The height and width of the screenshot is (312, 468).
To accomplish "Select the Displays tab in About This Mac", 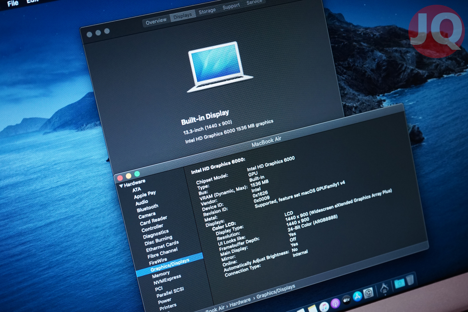I will click(183, 16).
